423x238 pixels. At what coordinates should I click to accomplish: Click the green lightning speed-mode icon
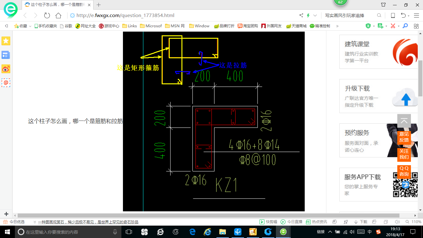click(x=308, y=15)
